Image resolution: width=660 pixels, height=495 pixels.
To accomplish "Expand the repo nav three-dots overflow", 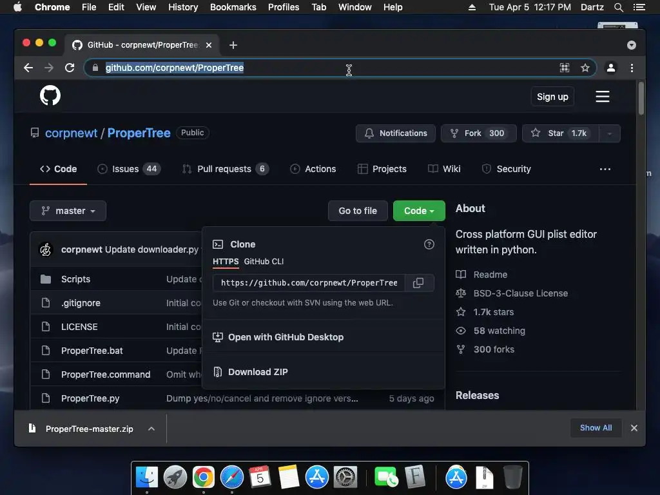I will coord(605,170).
